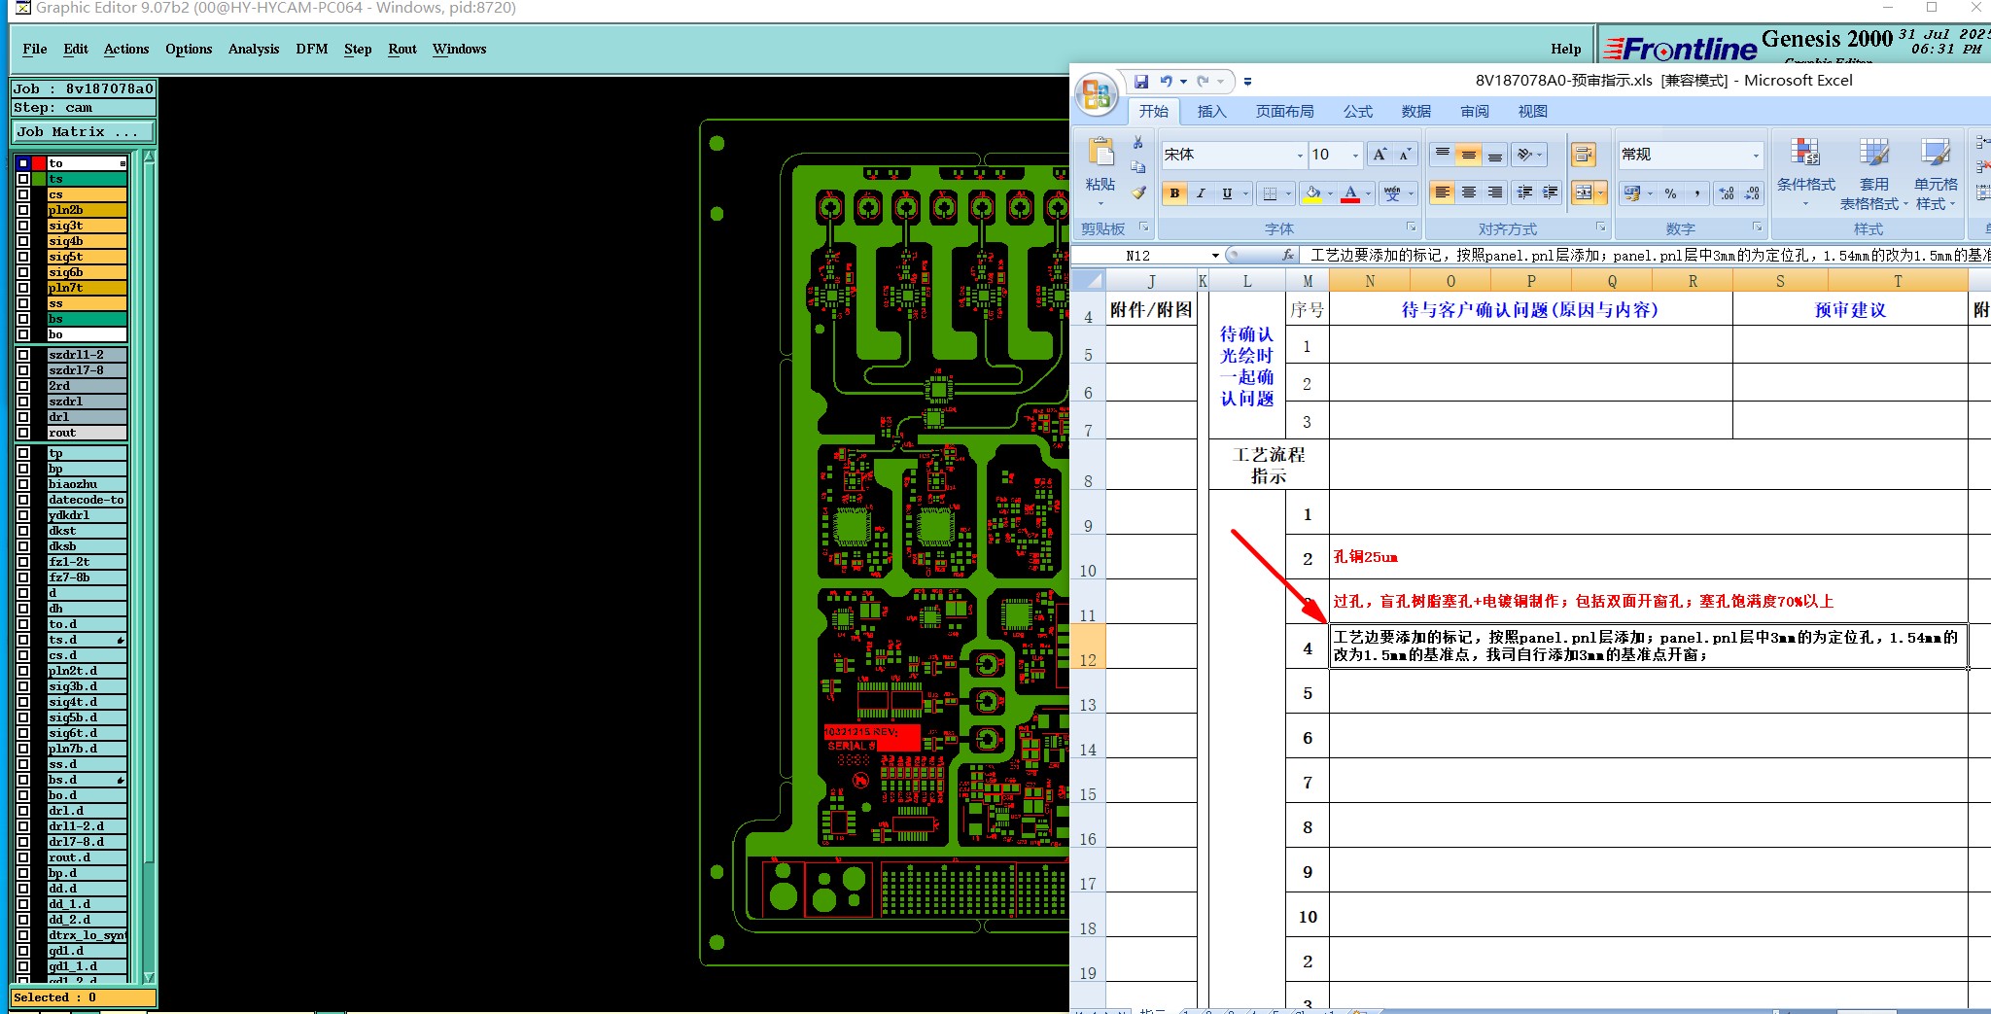Click the green color swatch of layer ts
The height and width of the screenshot is (1014, 1991).
coord(39,179)
